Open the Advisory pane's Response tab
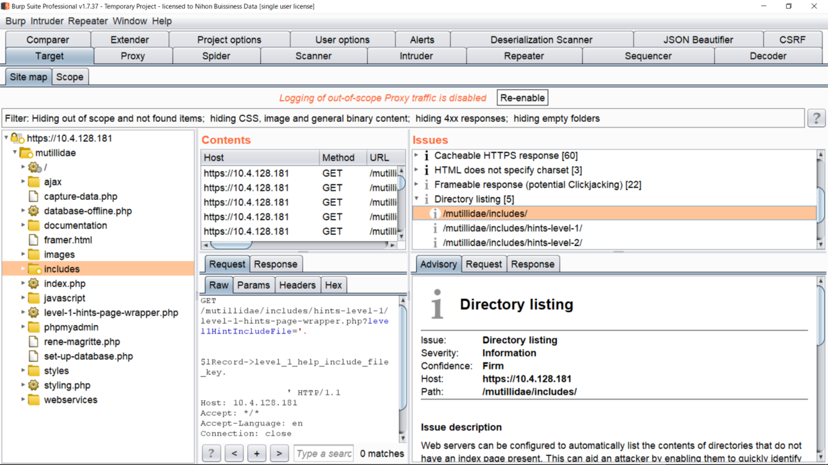This screenshot has height=465, width=828. click(x=533, y=264)
